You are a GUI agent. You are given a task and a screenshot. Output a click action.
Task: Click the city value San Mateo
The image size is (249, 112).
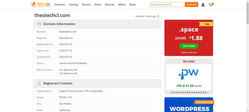[65, 104]
